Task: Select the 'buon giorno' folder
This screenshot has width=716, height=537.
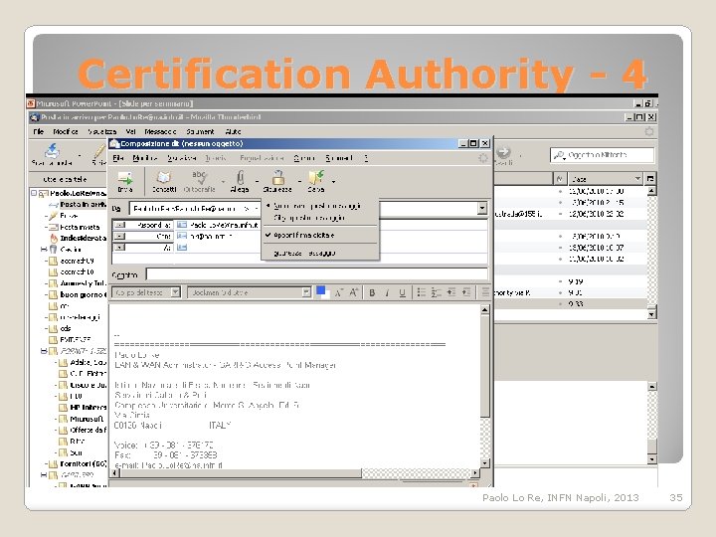Action: pyautogui.click(x=84, y=294)
